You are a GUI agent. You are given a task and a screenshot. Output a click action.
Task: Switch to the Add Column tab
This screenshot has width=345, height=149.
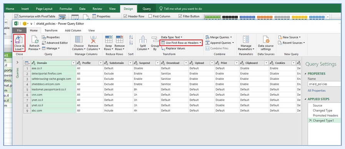pyautogui.click(x=73, y=31)
